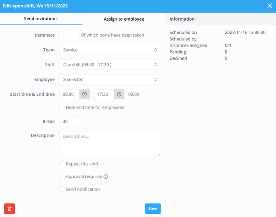This screenshot has height=217, width=276.
Task: Enable the Send notification checkbox
Action: coord(62,189)
